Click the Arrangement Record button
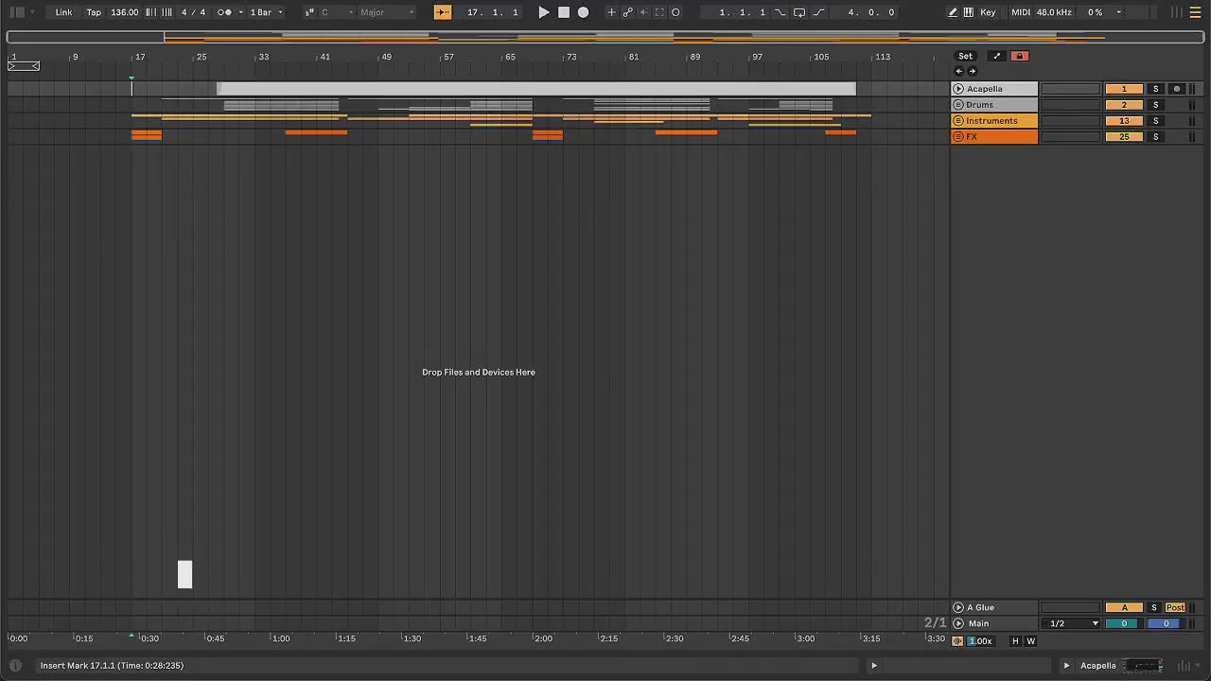Screen dimensions: 1211x681 coord(584,12)
